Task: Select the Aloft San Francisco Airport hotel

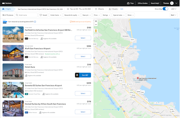Action: (x=83, y=57)
